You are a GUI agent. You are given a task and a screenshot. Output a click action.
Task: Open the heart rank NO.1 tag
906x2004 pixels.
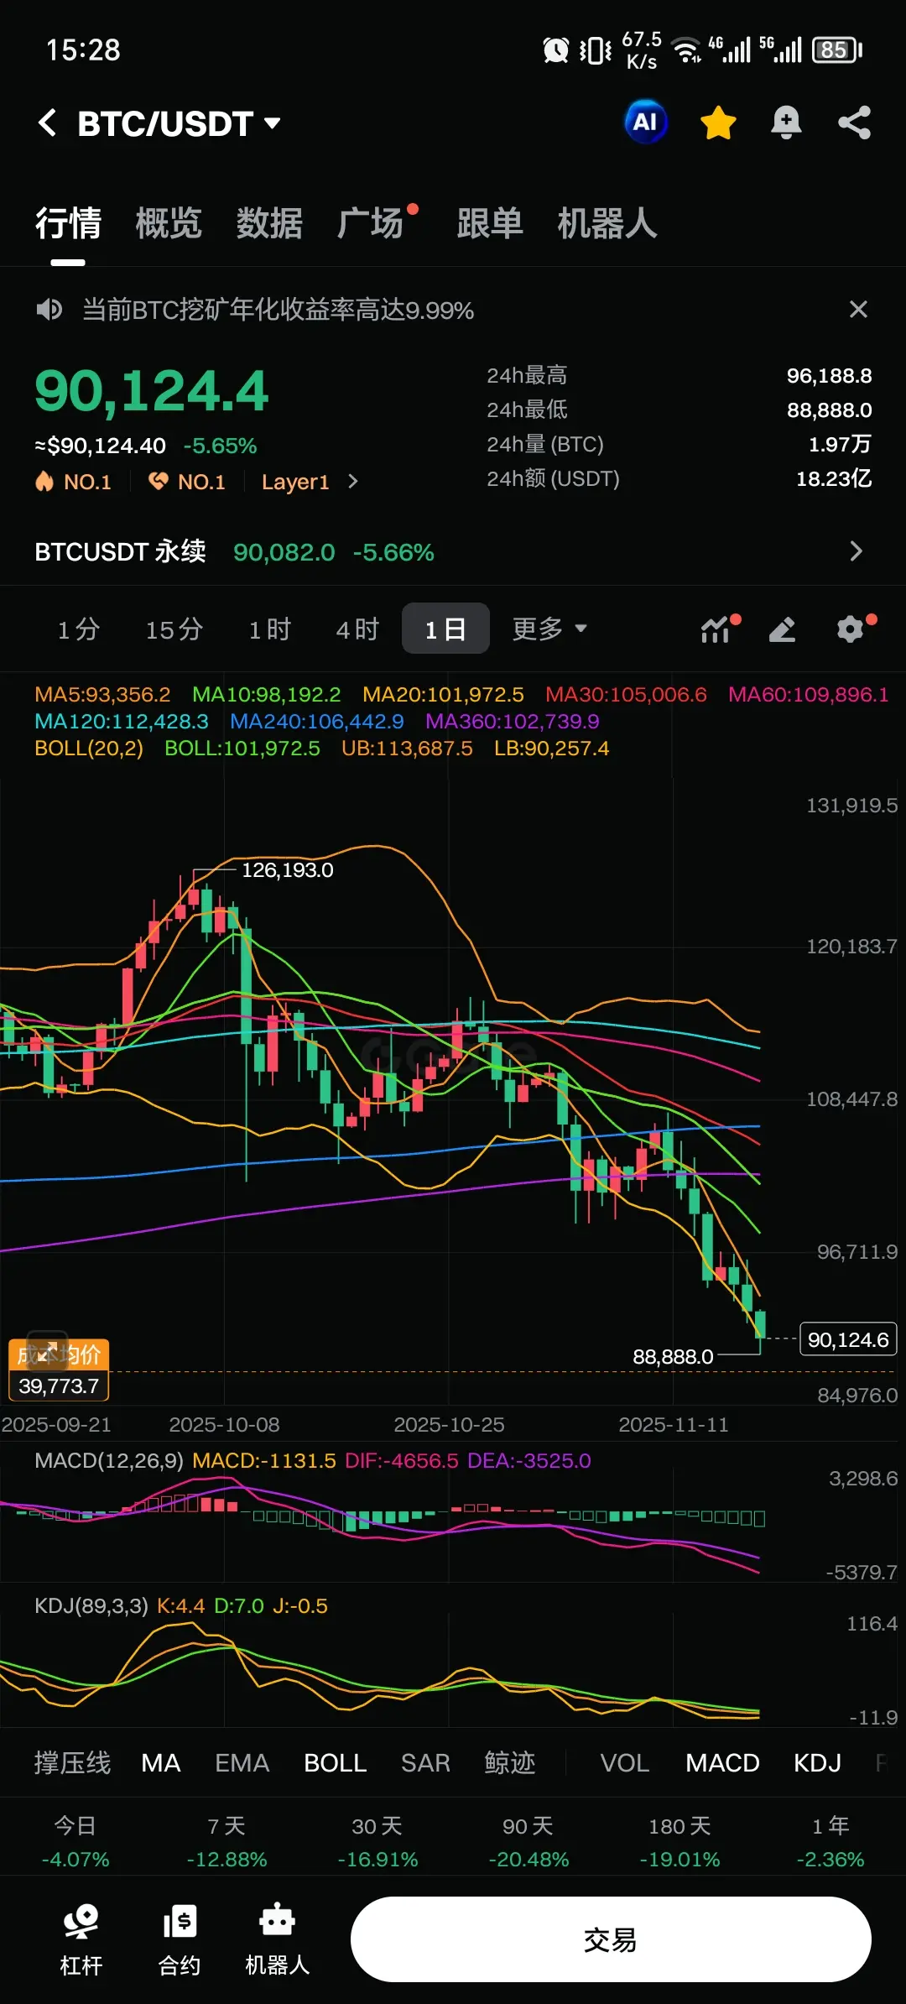pyautogui.click(x=186, y=482)
